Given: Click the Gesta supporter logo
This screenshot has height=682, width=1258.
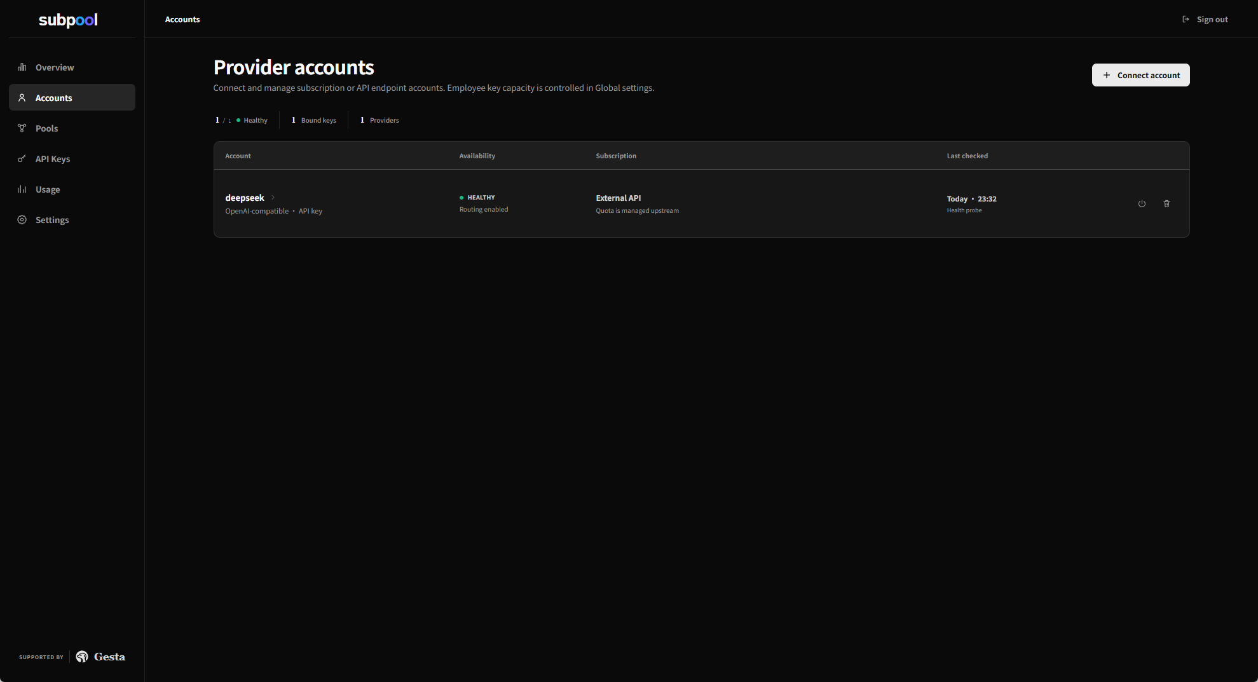Looking at the screenshot, I should (100, 657).
